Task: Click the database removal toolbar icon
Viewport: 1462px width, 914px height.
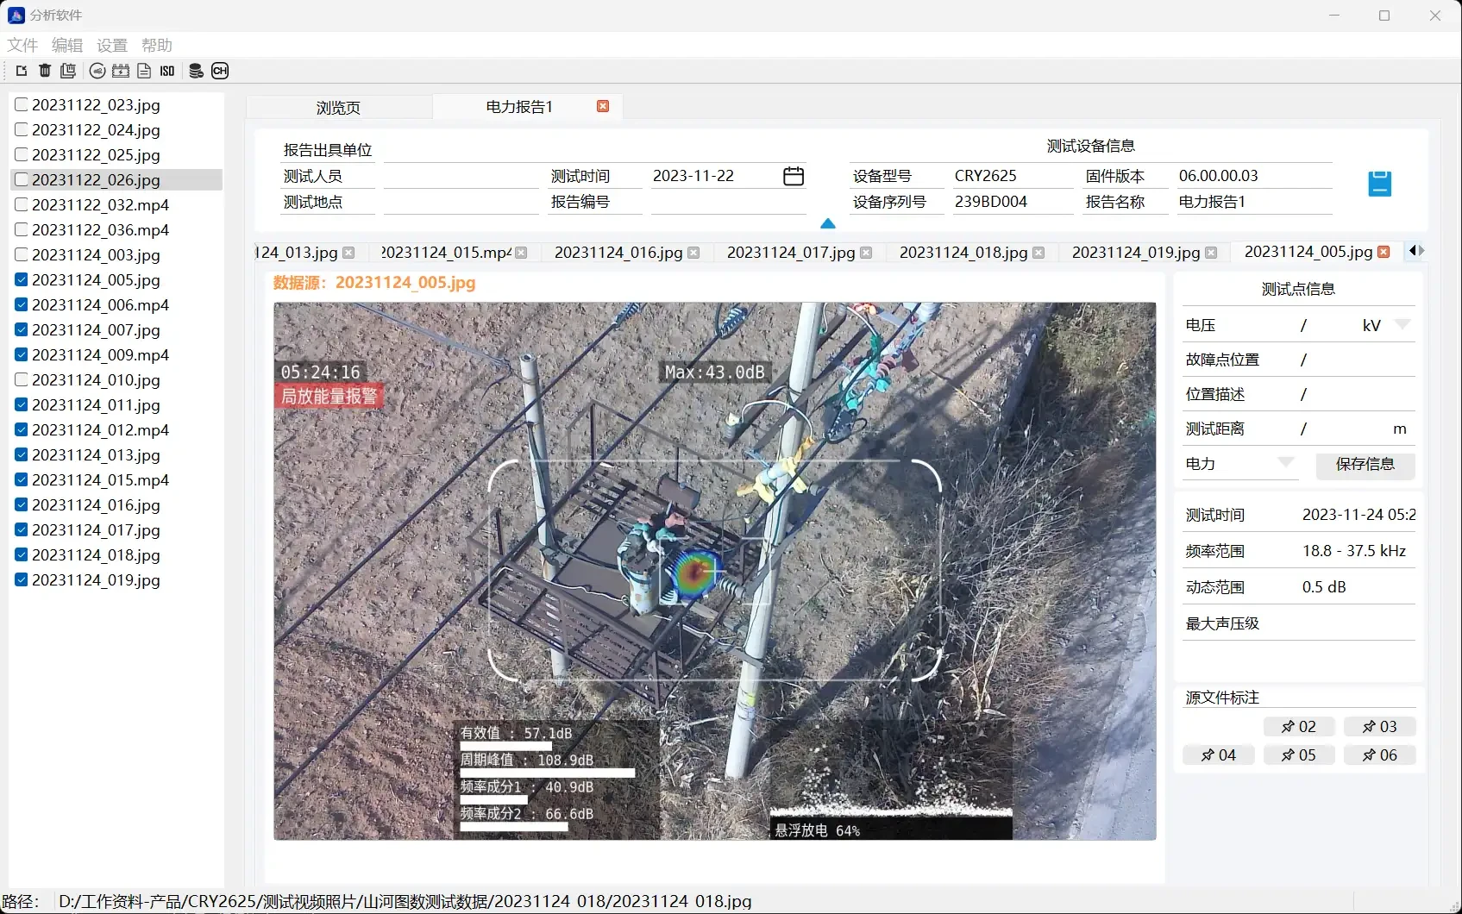Action: 195,71
